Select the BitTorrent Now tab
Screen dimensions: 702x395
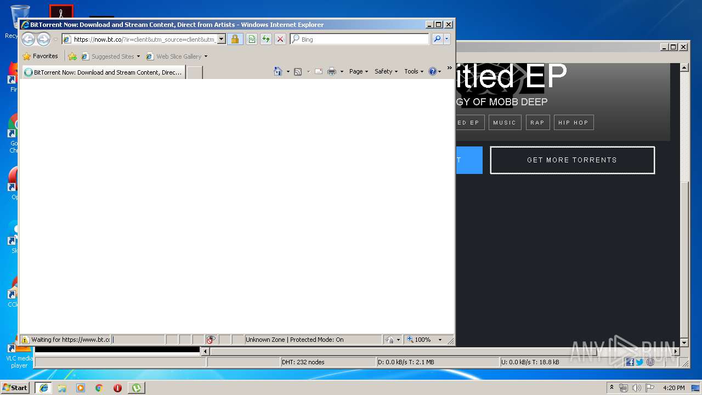pos(103,72)
